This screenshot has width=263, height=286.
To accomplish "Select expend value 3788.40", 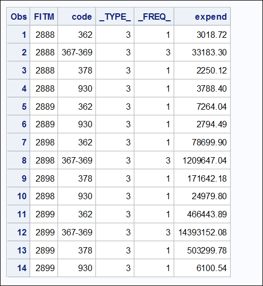I will click(x=211, y=88).
